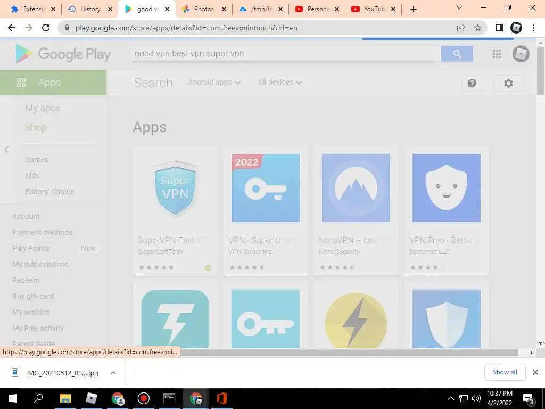This screenshot has width=545, height=409.
Task: Click the browser address bar URL
Action: tap(186, 28)
